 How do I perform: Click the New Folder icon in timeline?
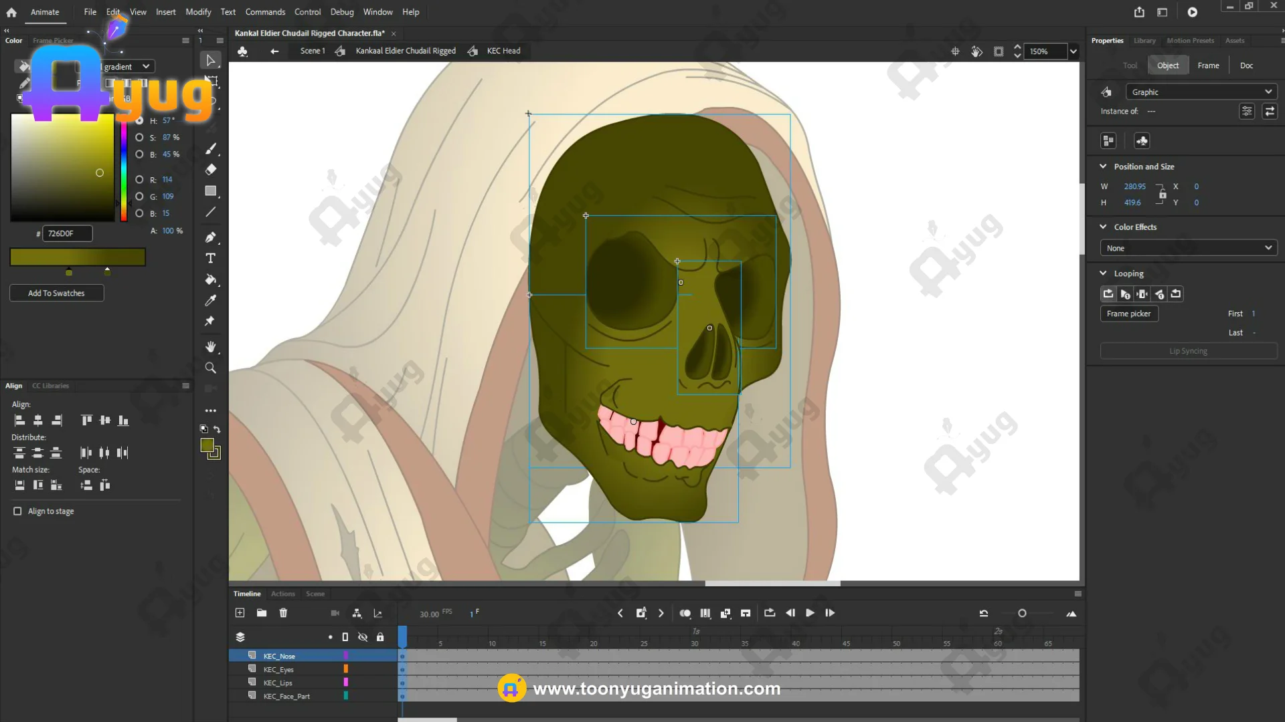[262, 613]
